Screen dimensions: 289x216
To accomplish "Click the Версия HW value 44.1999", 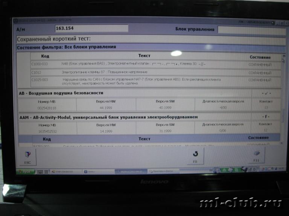I will pyautogui.click(x=106, y=108).
